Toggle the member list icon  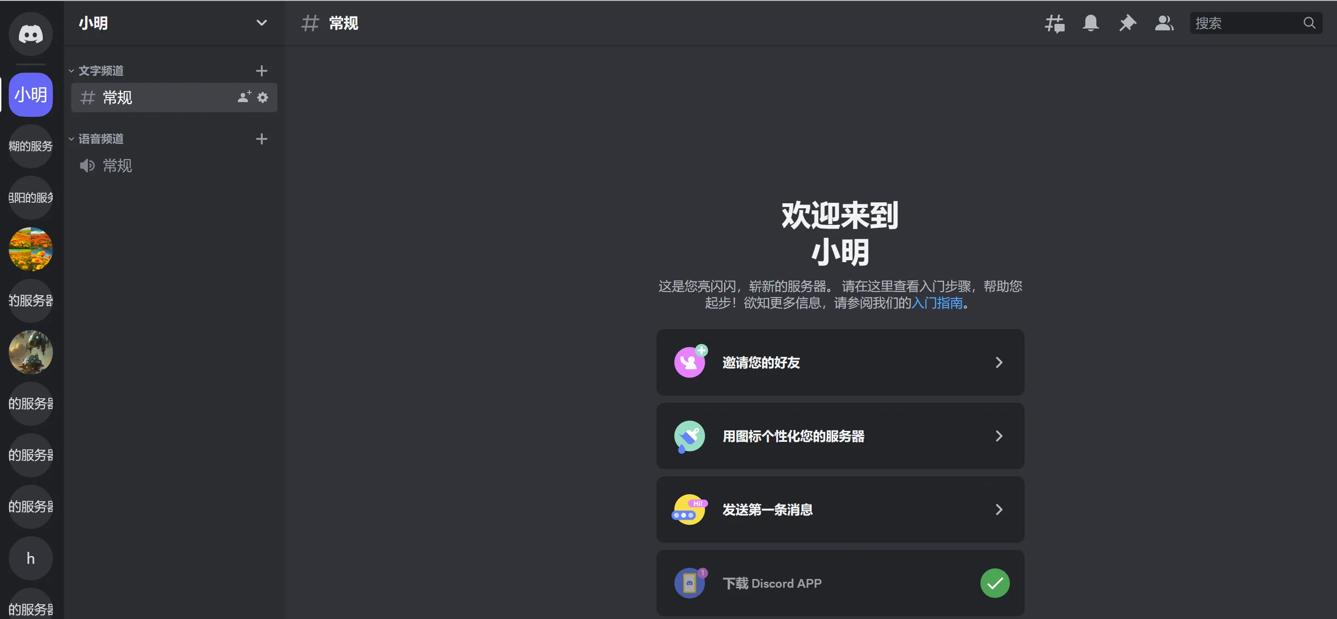point(1164,23)
